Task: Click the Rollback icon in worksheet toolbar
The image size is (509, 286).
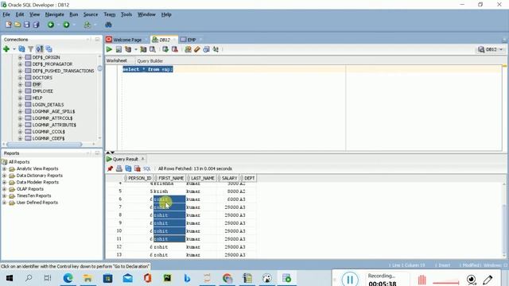Action: click(x=175, y=49)
